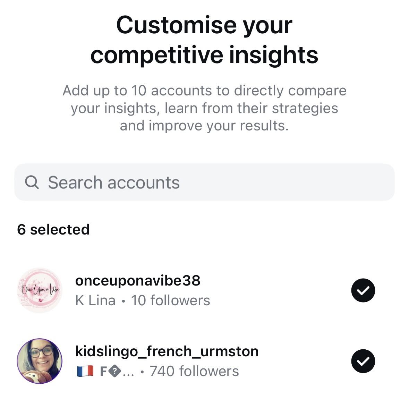Click the black checkmark icon beside onceuponavibe38
This screenshot has width=409, height=400.
[363, 290]
